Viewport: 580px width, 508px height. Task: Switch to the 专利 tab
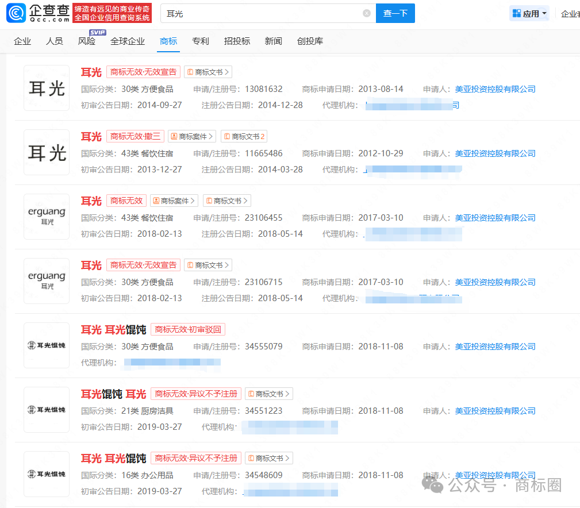(x=200, y=41)
